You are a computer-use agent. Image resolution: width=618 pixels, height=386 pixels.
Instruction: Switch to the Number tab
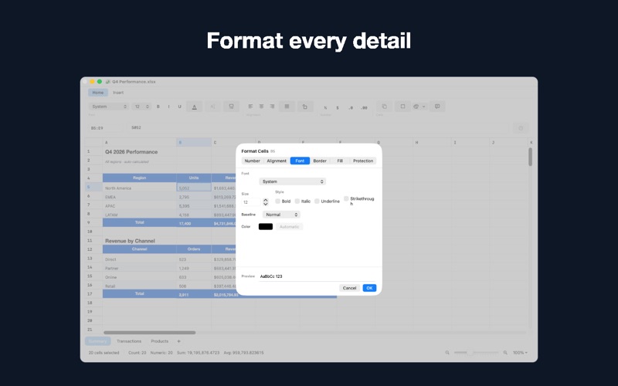pyautogui.click(x=253, y=161)
